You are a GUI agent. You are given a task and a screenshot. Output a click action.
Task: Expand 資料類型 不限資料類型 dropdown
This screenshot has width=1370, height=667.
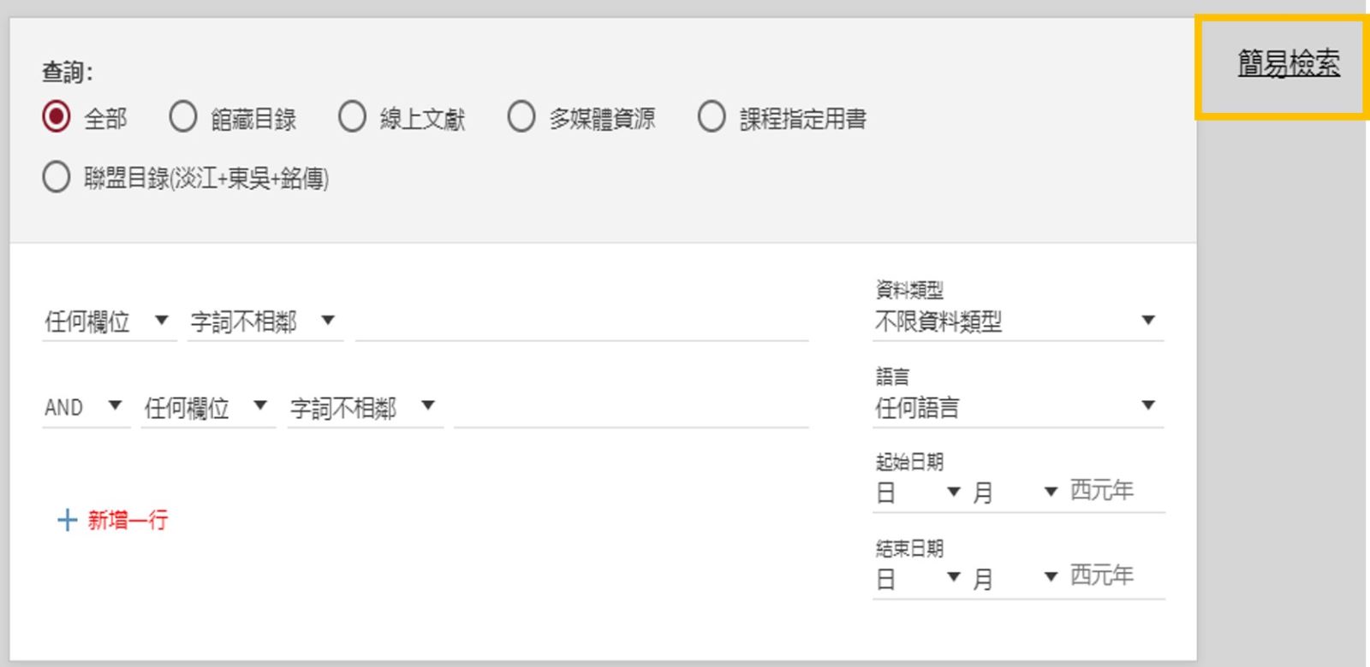tap(1016, 322)
